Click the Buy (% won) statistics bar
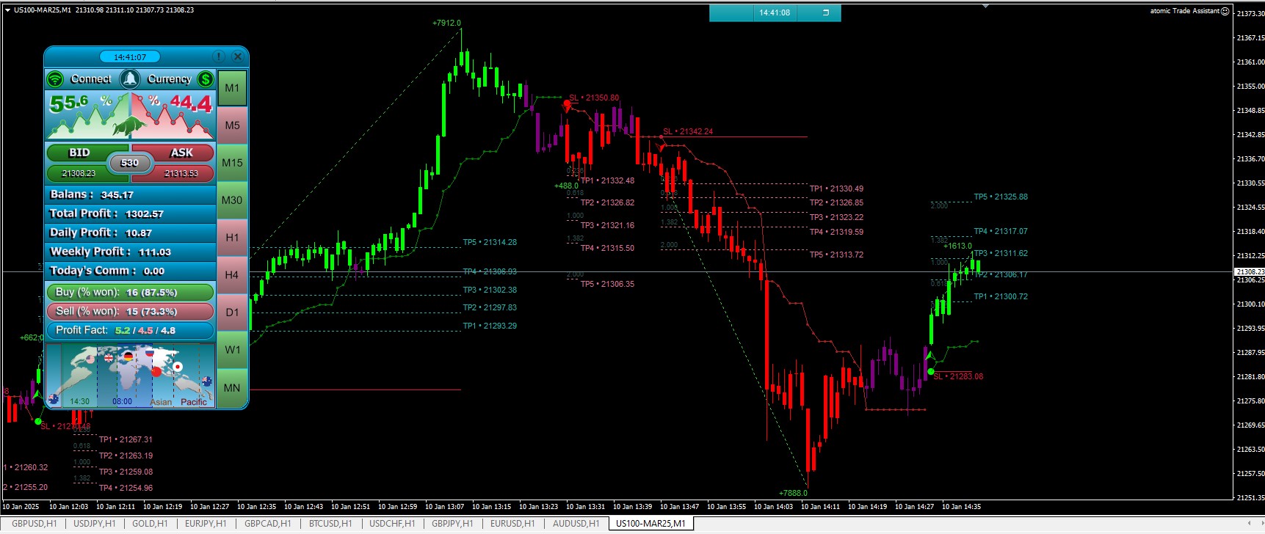1265x534 pixels. 130,292
